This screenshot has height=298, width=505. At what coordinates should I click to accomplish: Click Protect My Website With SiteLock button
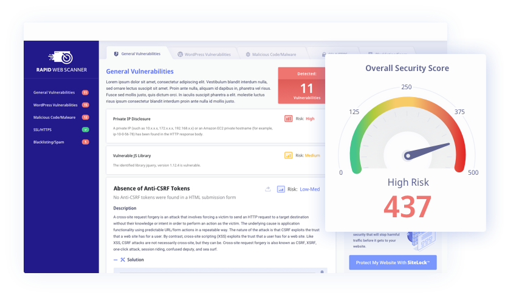[x=393, y=262]
